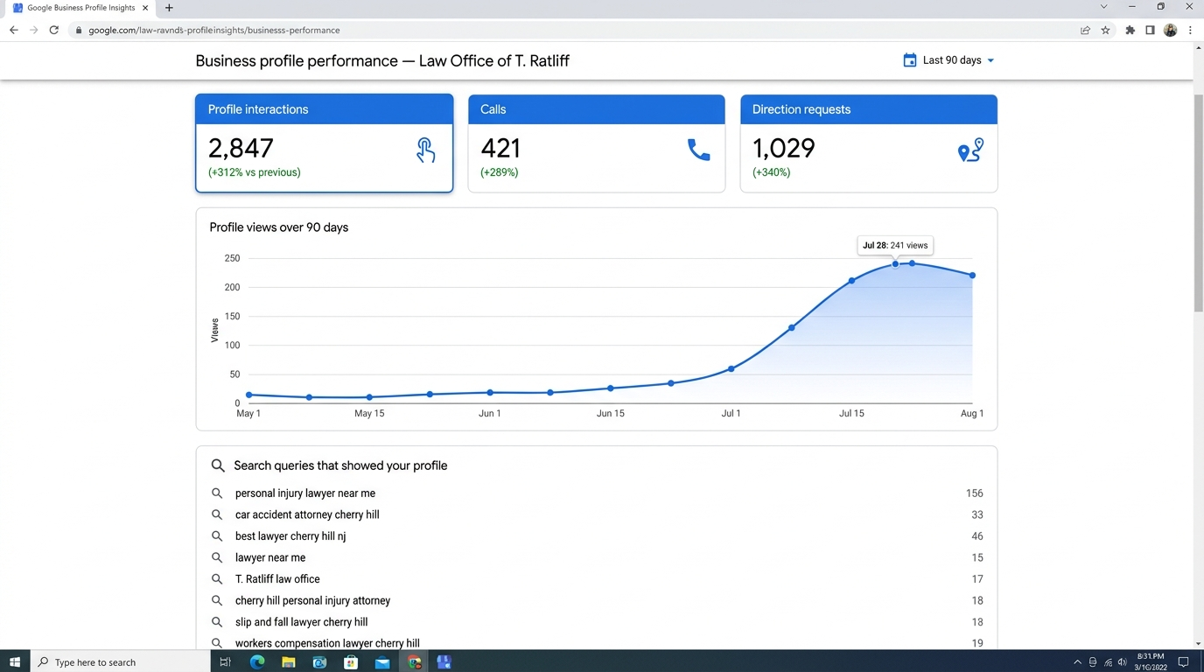Open the notification center icon
1204x672 pixels.
click(1183, 662)
